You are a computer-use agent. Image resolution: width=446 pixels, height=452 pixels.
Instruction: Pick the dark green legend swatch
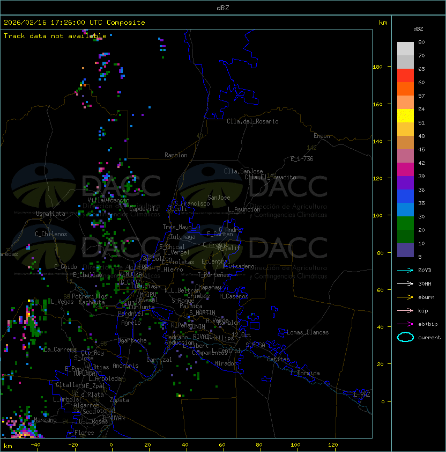click(x=405, y=236)
